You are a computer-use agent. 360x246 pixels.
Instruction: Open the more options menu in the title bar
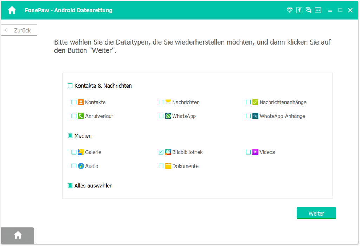tap(318, 10)
